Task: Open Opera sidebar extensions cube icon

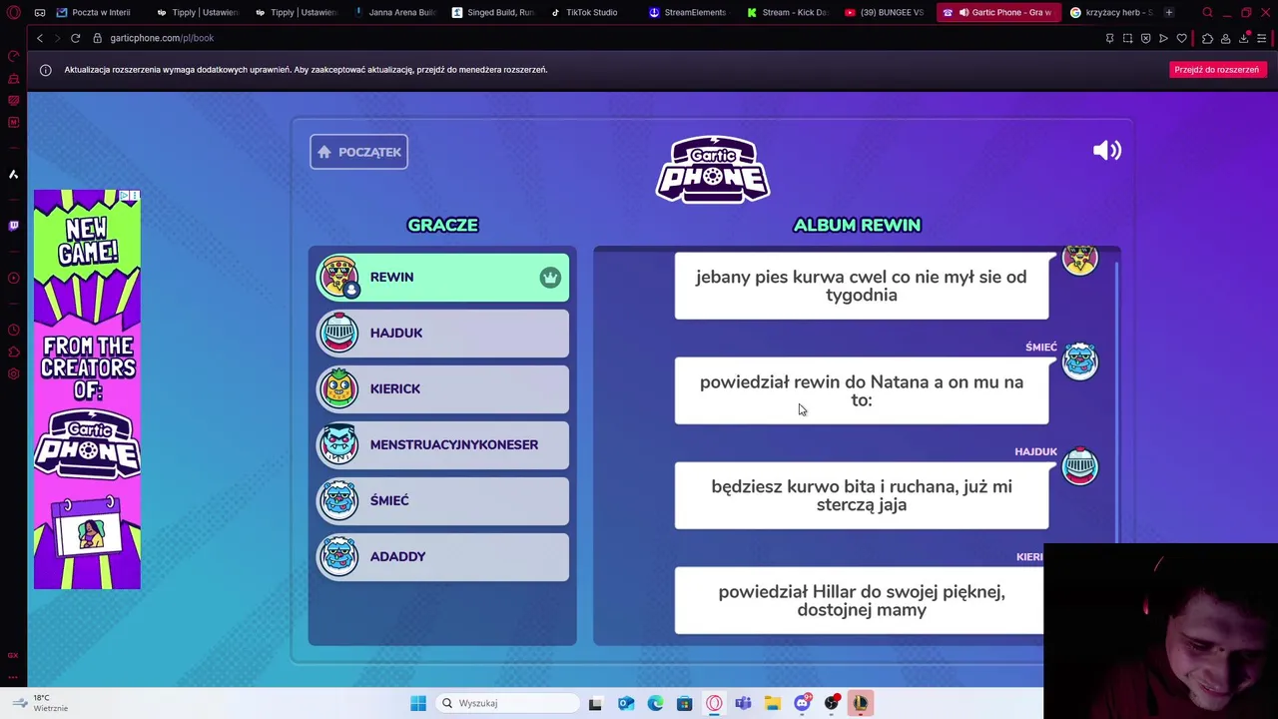Action: tap(13, 352)
